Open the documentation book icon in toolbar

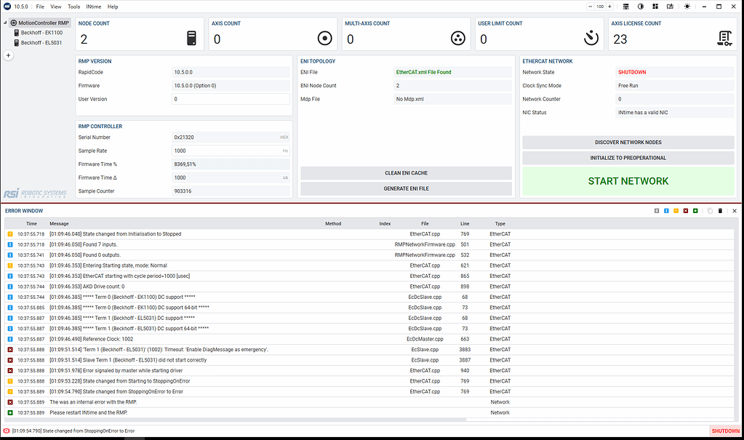click(x=670, y=6)
